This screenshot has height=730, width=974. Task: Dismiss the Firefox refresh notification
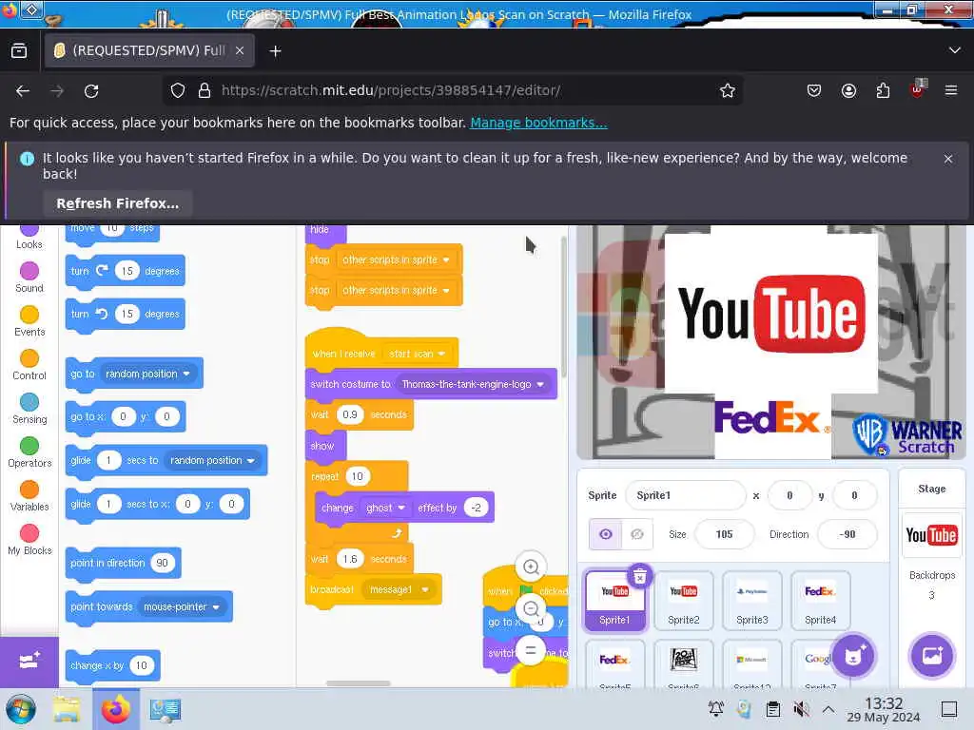pos(948,159)
